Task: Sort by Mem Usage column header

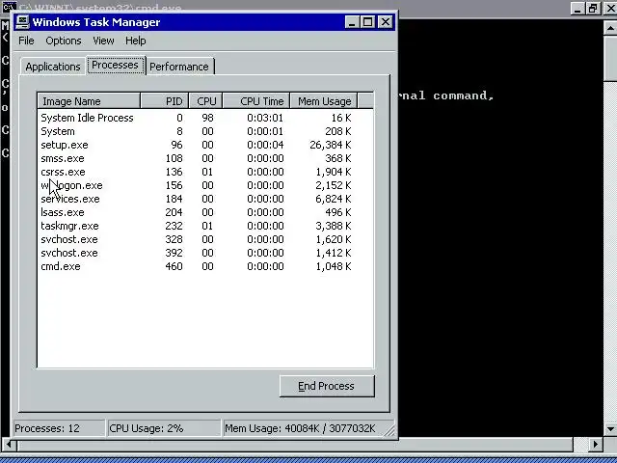Action: (x=324, y=101)
